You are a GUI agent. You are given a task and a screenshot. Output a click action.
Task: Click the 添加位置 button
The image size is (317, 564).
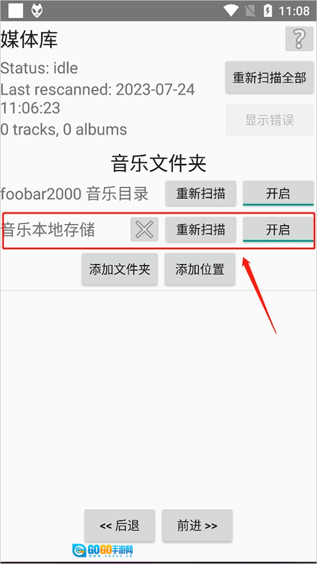click(200, 269)
